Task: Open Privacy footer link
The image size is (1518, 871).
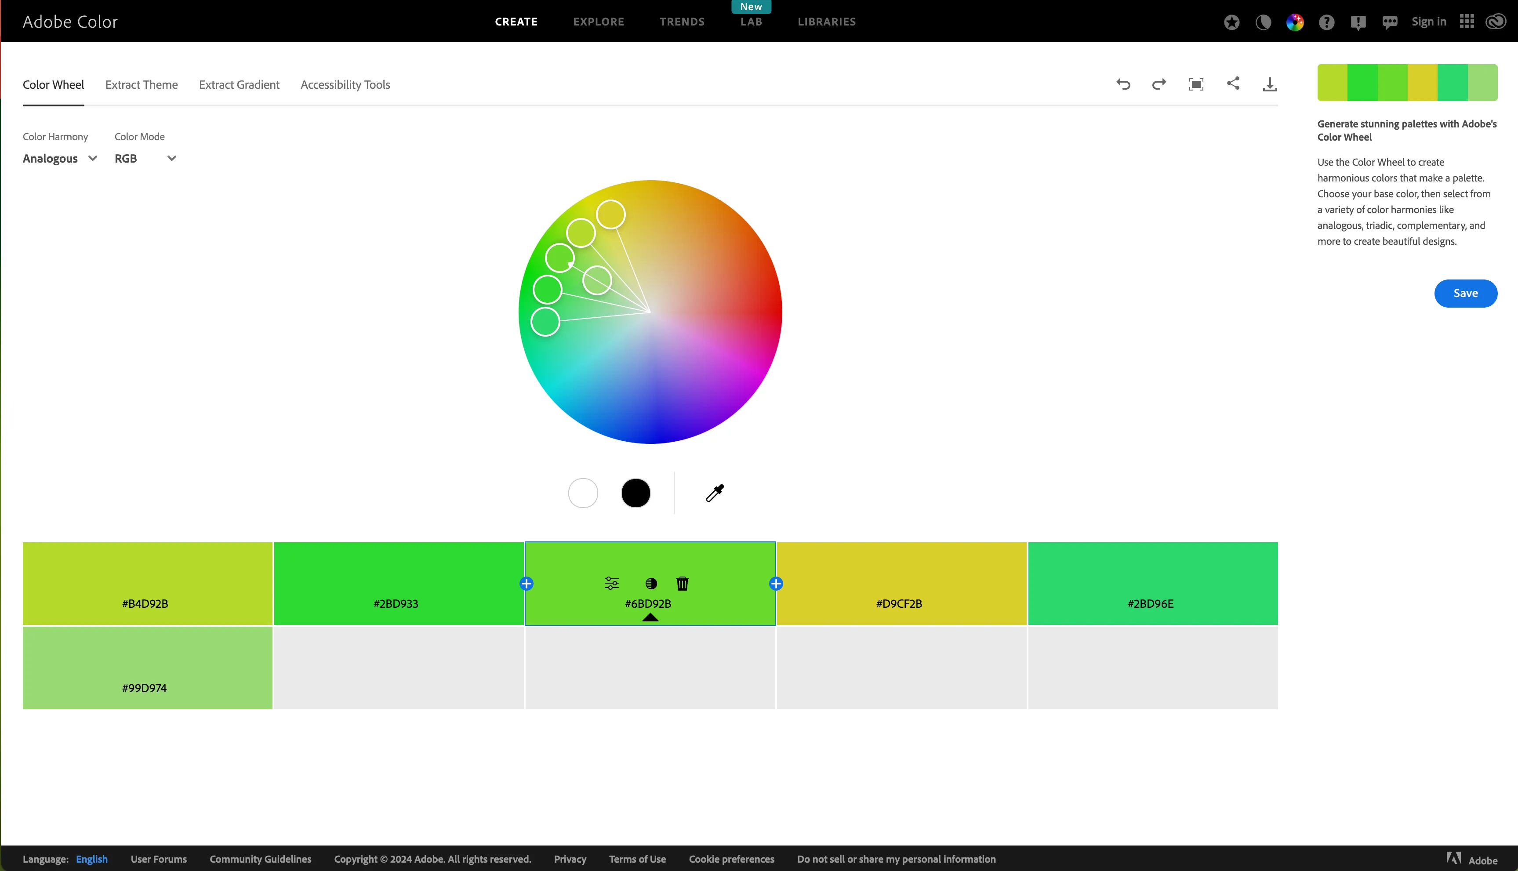Action: click(x=570, y=859)
